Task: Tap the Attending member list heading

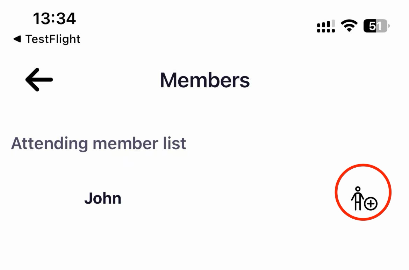Action: (99, 143)
